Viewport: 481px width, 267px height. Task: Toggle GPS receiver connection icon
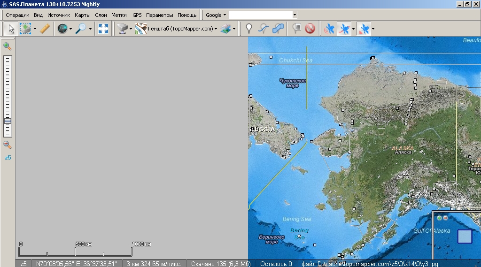[x=330, y=29]
